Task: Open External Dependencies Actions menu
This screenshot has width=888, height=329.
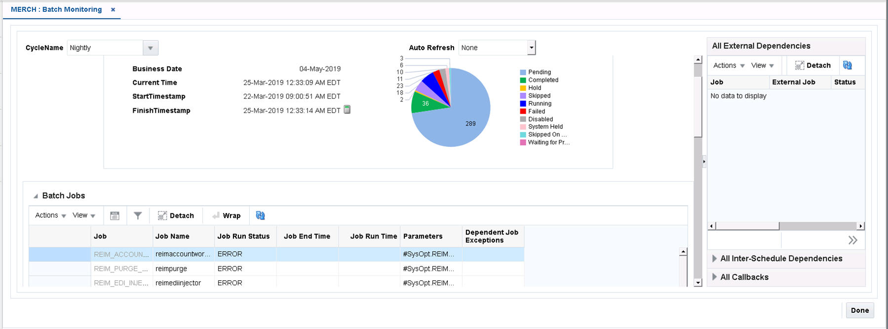Action: pyautogui.click(x=729, y=66)
